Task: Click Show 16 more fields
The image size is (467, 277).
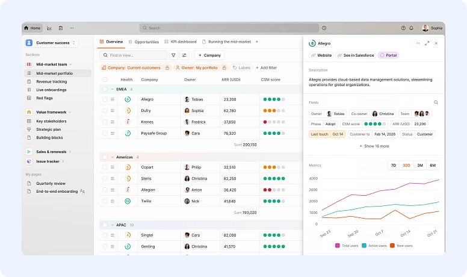Action: pos(374,146)
